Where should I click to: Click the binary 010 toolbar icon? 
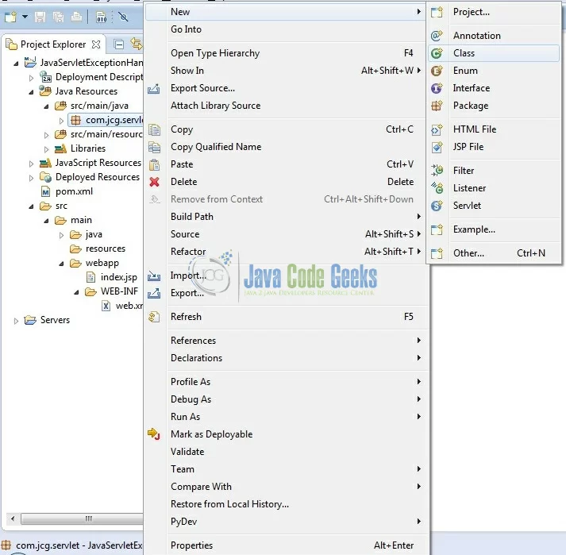(x=102, y=17)
